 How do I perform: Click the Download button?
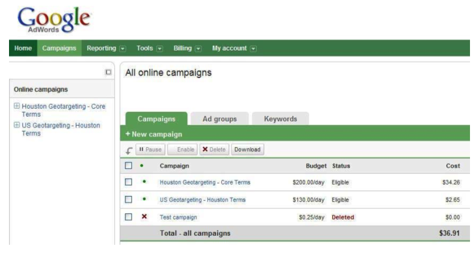coord(248,150)
